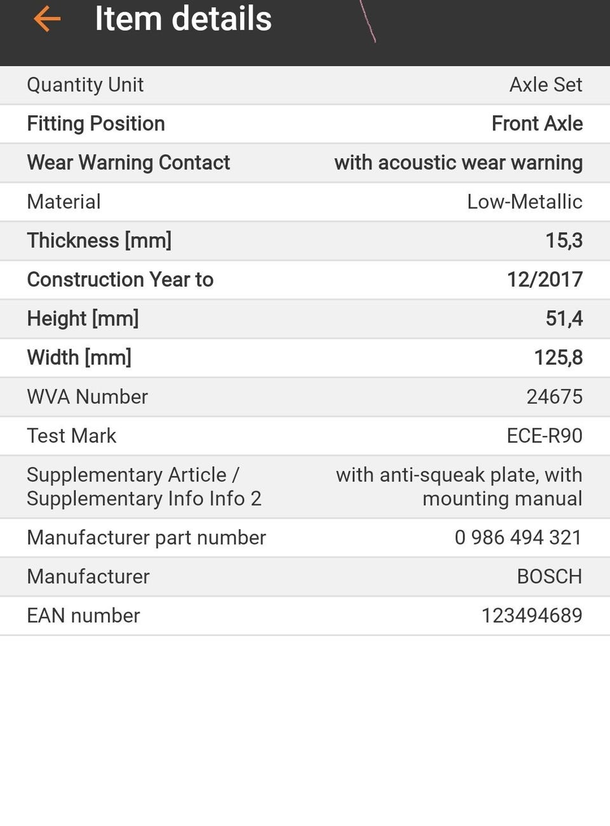
Task: Select the Height [mm] row label
Action: 83,318
